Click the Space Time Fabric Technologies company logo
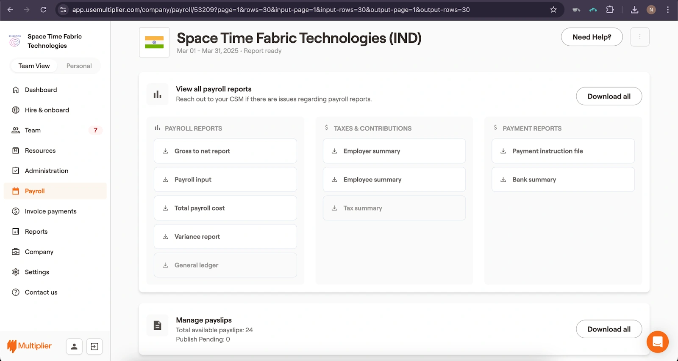678x361 pixels. point(15,41)
